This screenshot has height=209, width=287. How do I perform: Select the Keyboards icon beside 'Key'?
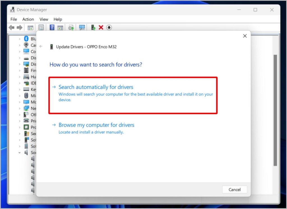coord(26,89)
